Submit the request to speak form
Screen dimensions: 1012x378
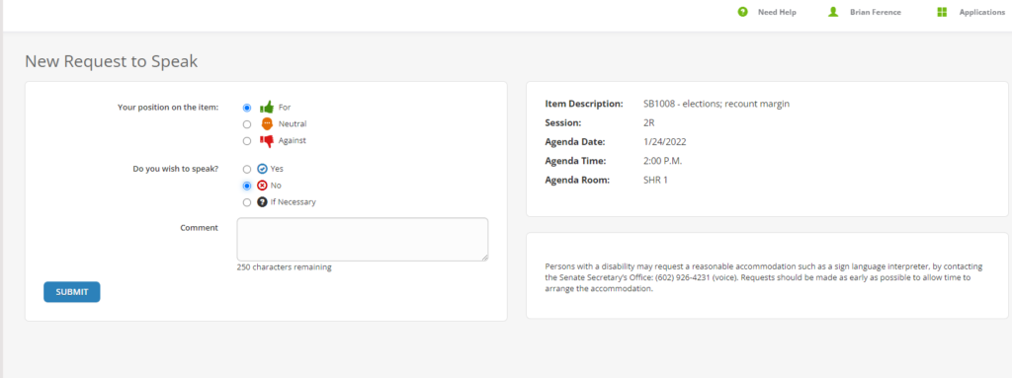[71, 291]
